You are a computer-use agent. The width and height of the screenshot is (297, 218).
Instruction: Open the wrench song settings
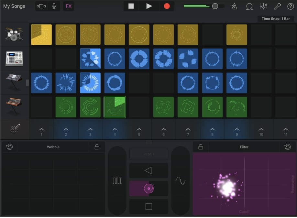coord(277,6)
